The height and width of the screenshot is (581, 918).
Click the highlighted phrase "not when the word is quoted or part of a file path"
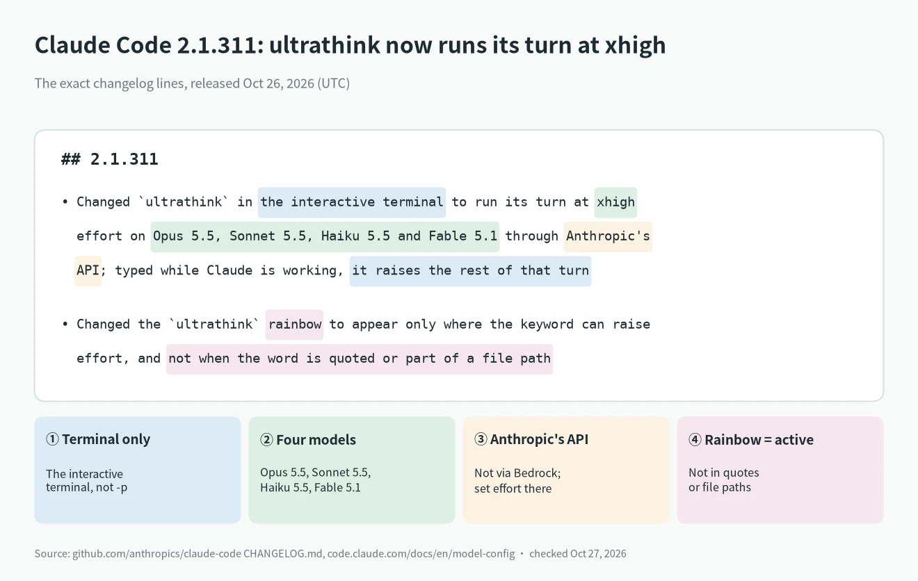click(x=360, y=359)
